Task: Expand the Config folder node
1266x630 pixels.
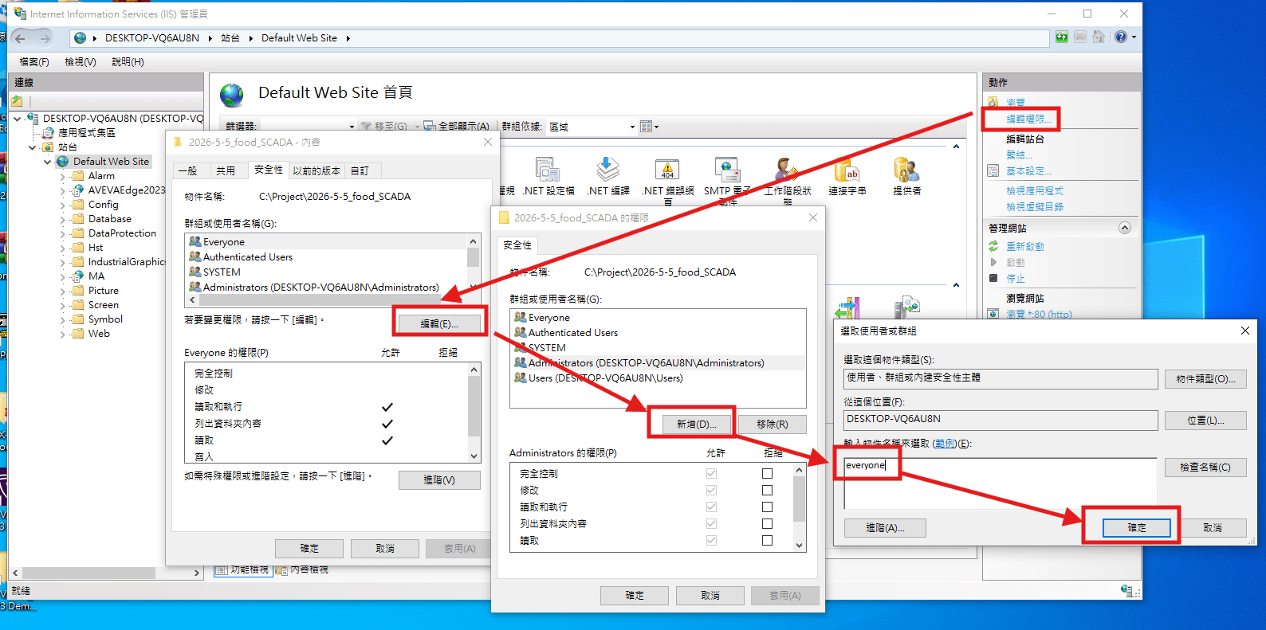Action: click(62, 205)
